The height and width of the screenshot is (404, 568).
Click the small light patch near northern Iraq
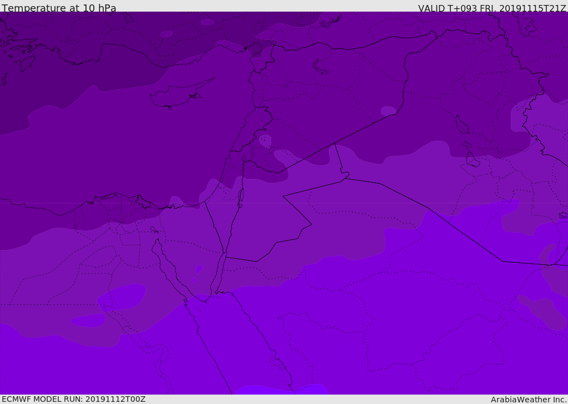388,111
